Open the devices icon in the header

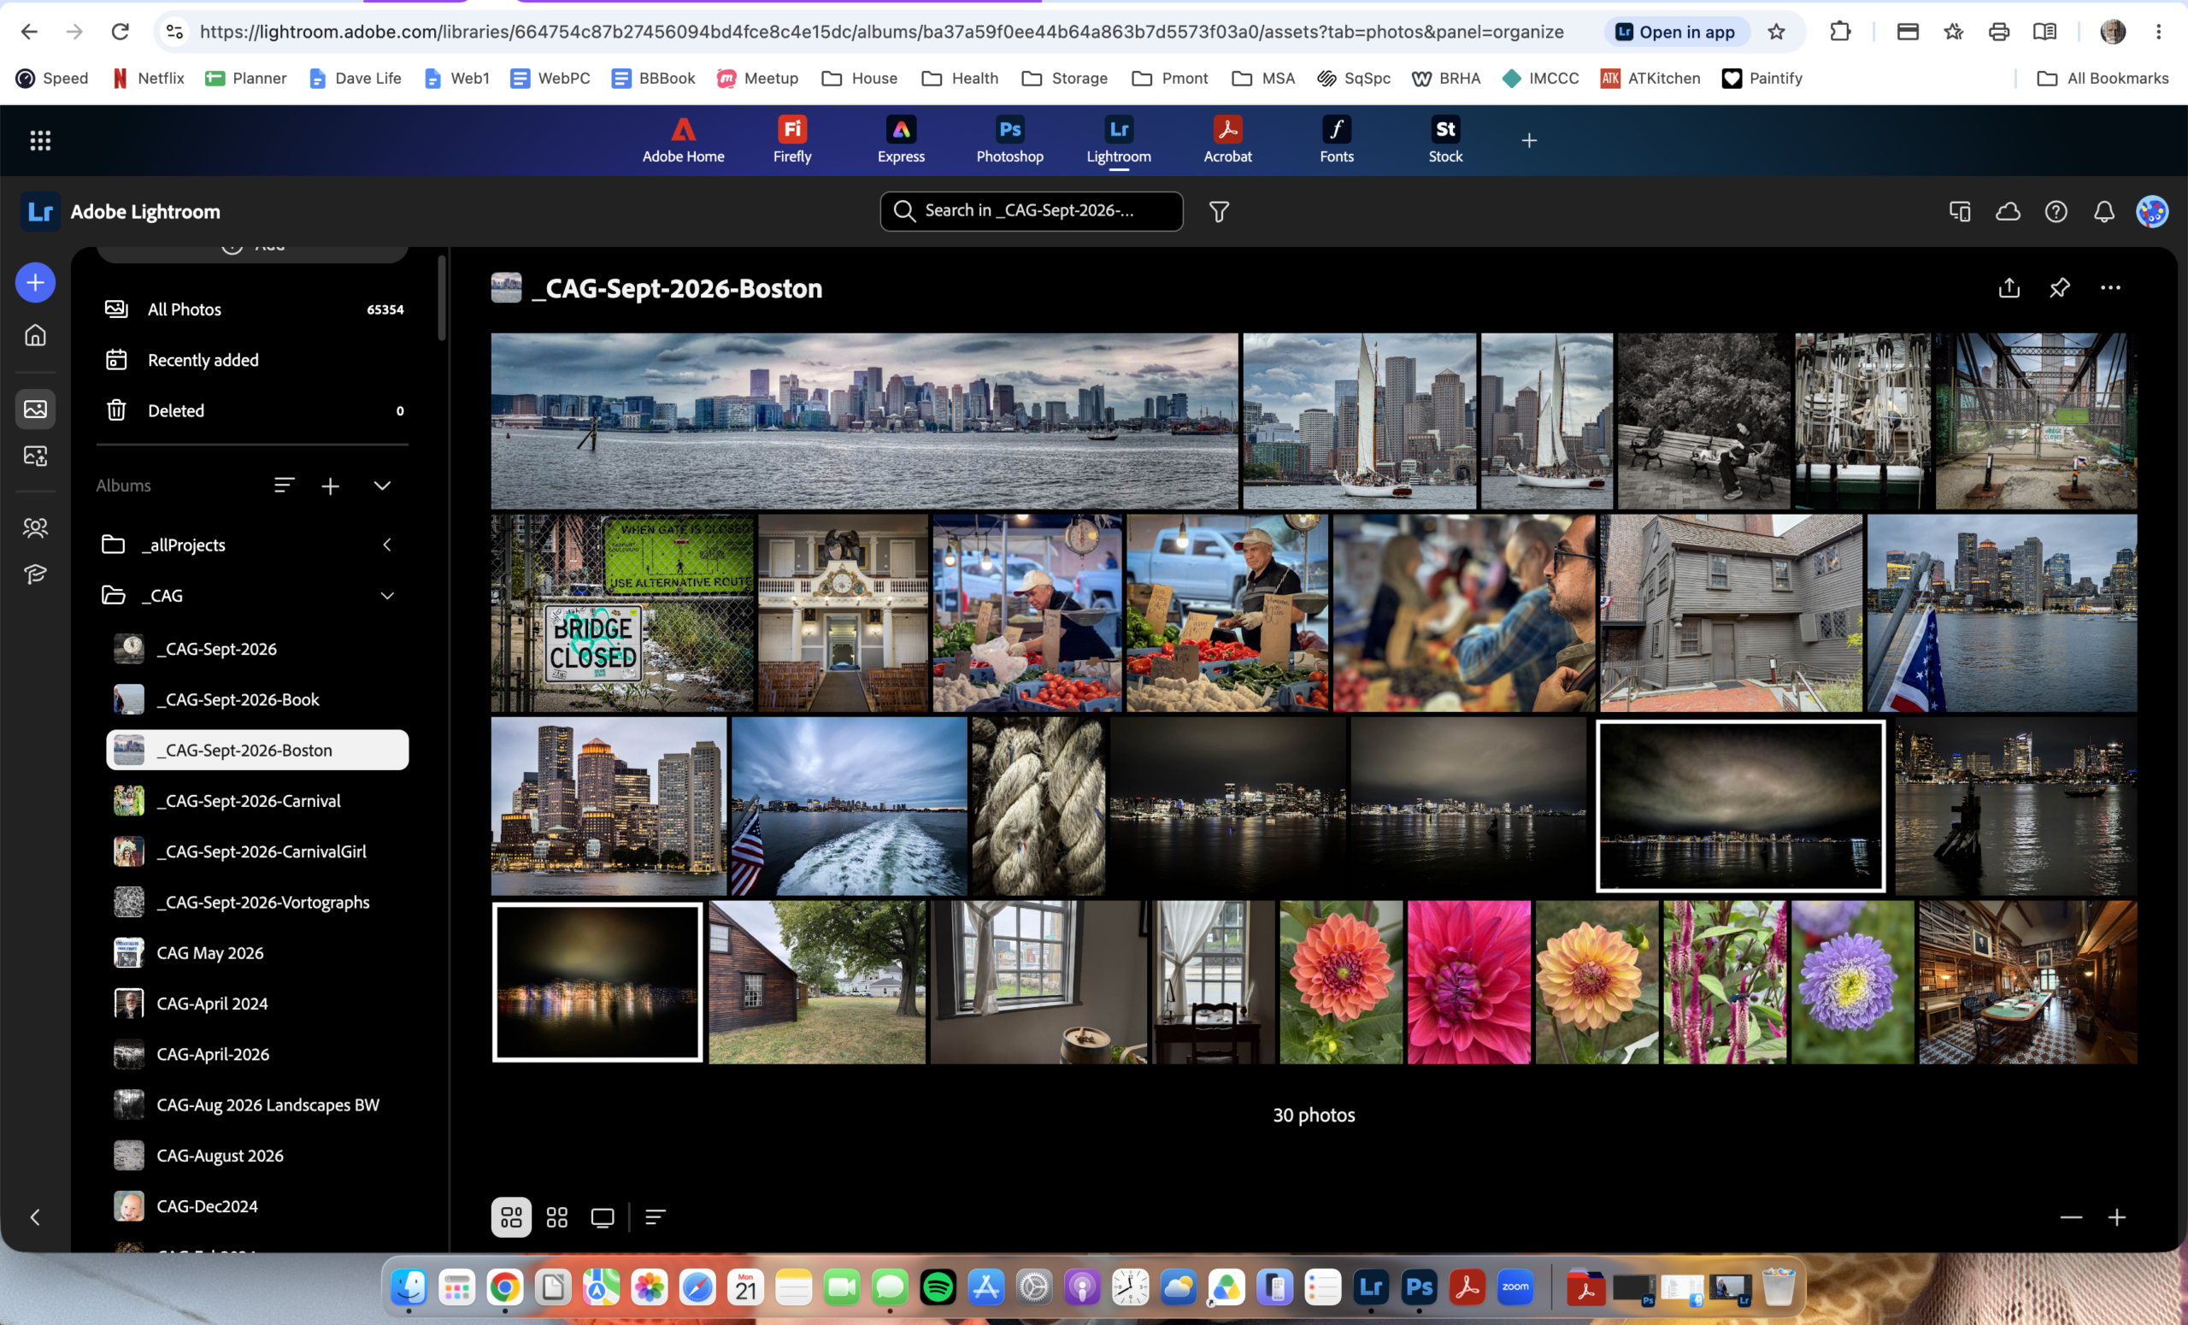click(1960, 211)
